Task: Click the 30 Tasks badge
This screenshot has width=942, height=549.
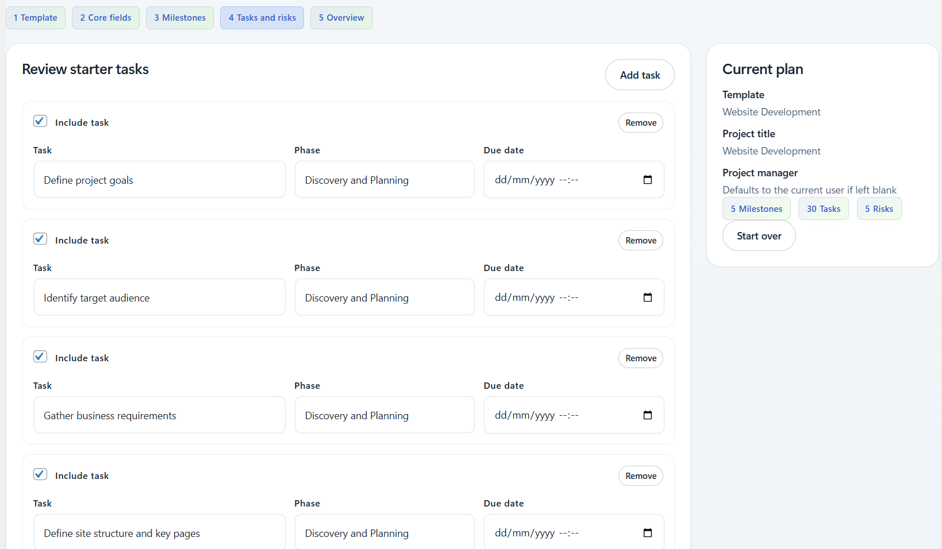Action: click(824, 209)
